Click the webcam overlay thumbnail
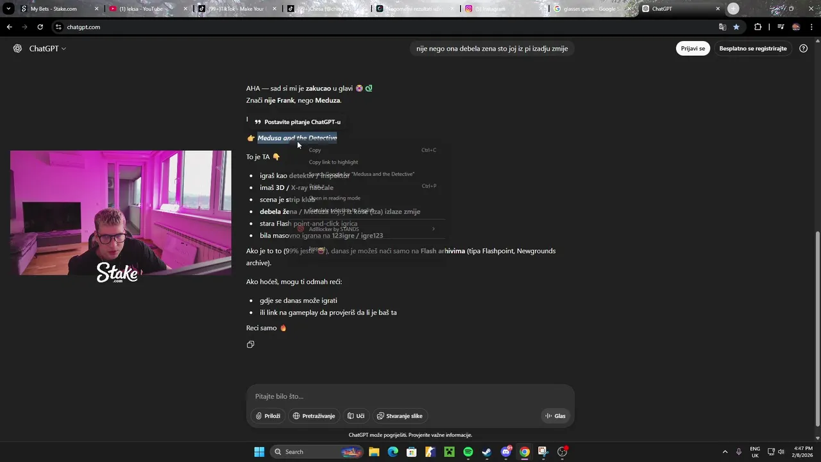This screenshot has height=462, width=821. (x=121, y=213)
